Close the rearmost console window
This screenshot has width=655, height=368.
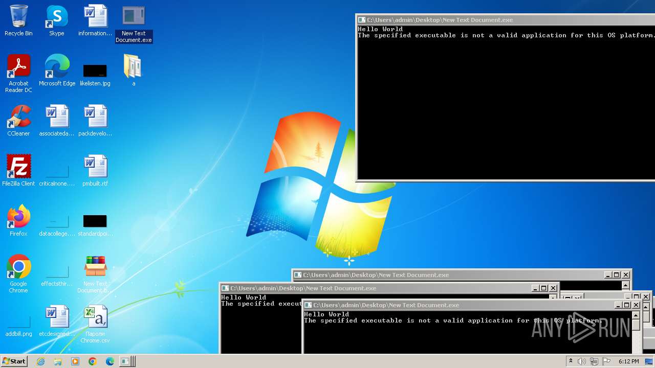pos(626,275)
